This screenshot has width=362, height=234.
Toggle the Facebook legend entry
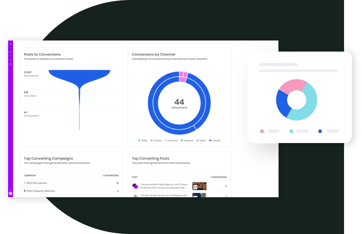pyautogui.click(x=171, y=140)
